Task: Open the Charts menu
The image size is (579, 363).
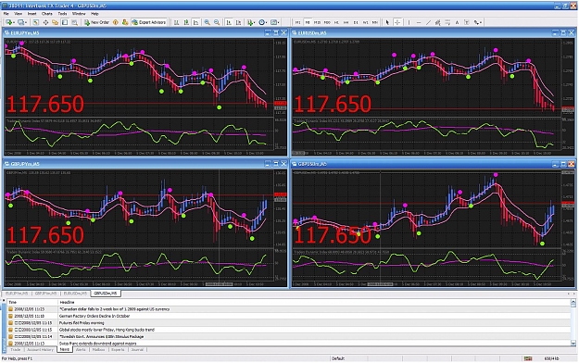Action: point(47,14)
